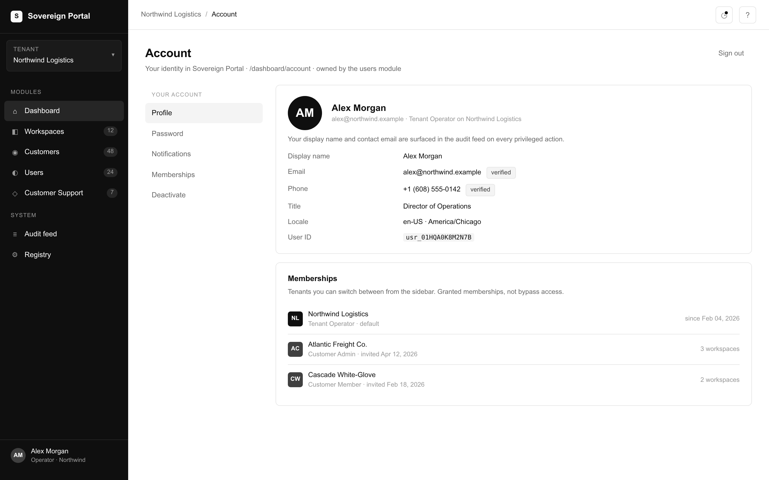
Task: Click 'Tenant Operator · default' text
Action: tap(343, 324)
